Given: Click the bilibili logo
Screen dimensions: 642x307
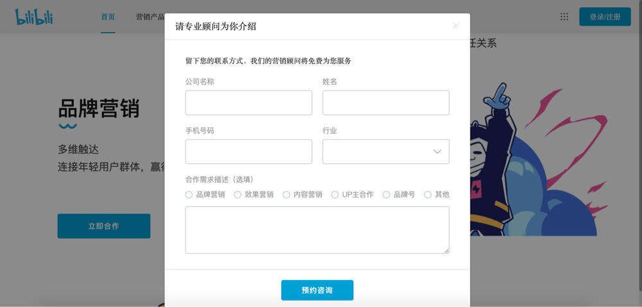Looking at the screenshot, I should (34, 17).
